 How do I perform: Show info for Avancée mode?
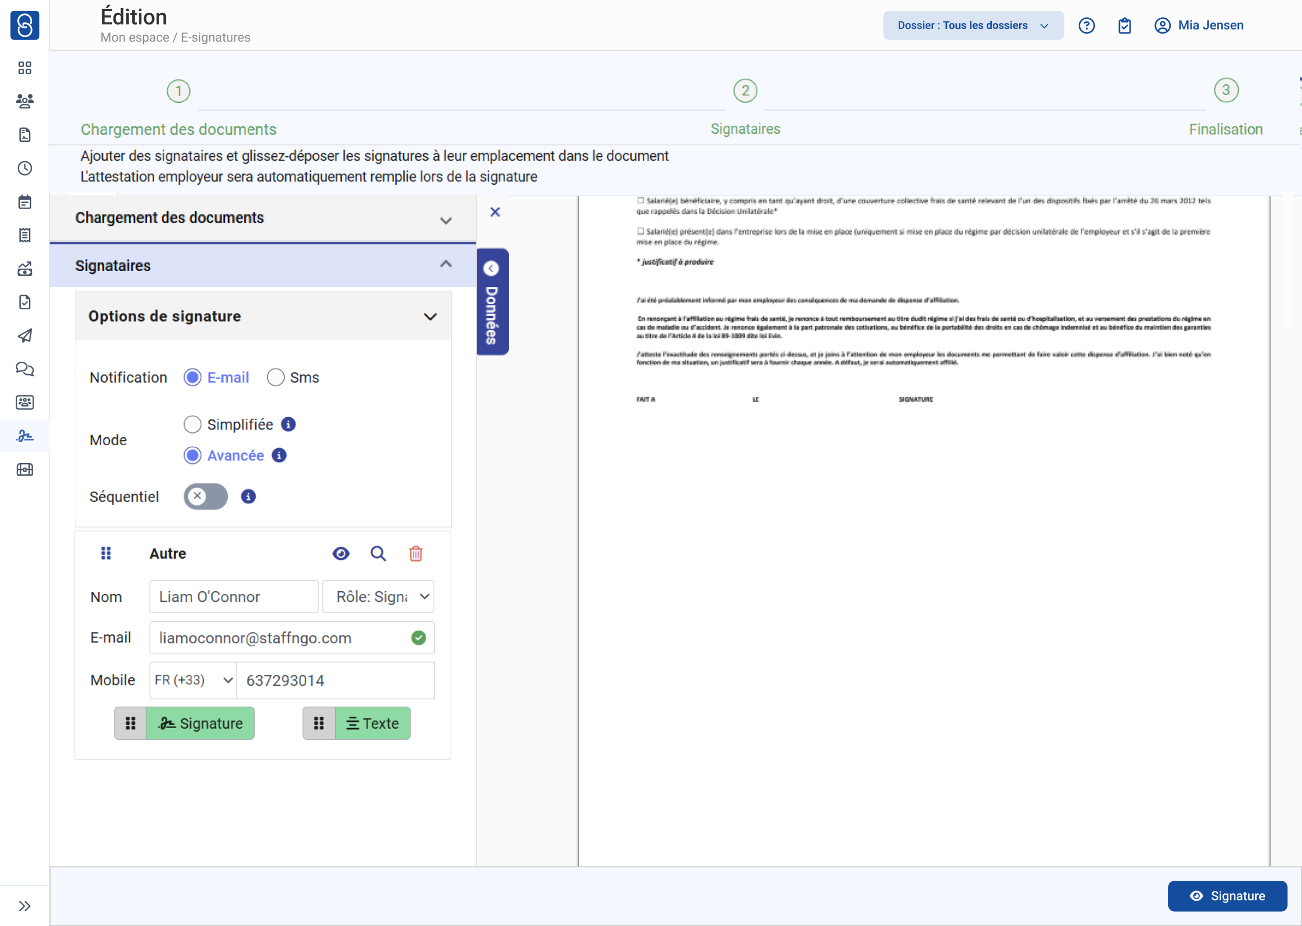point(279,455)
